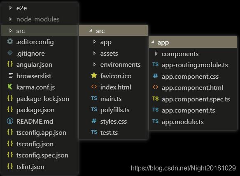
Task: Click the braces icon beside angular.json
Action: click(10, 64)
